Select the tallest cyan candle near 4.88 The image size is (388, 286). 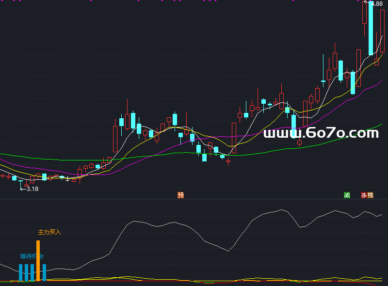tap(371, 28)
